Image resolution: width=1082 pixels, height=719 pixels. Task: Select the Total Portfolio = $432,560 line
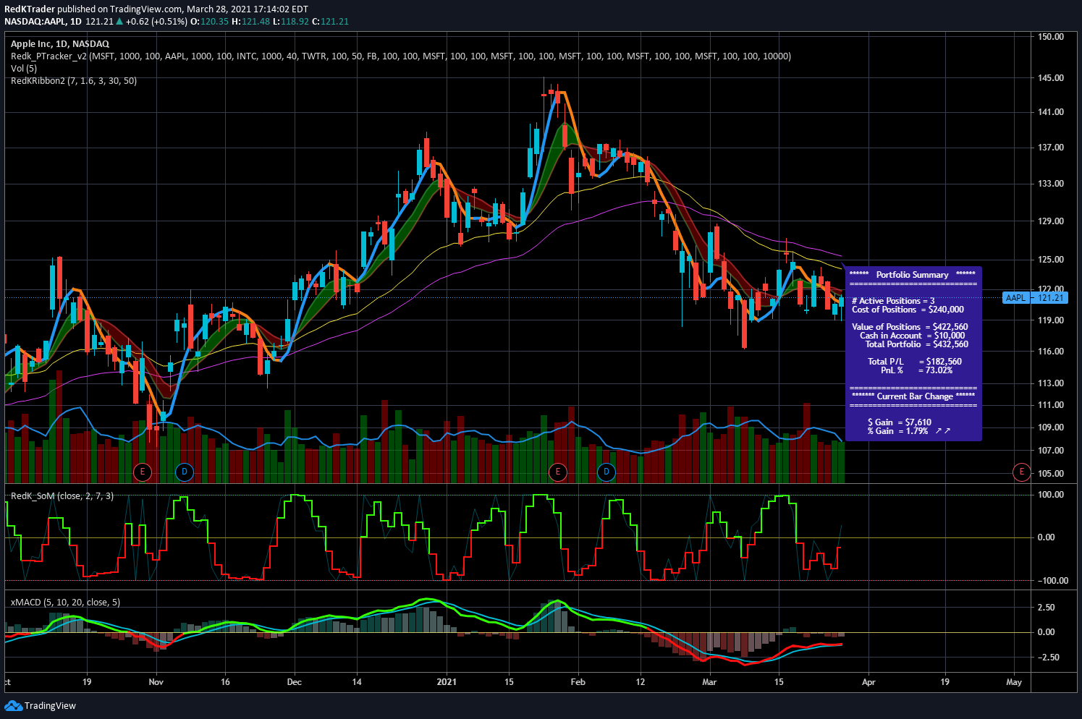click(916, 344)
